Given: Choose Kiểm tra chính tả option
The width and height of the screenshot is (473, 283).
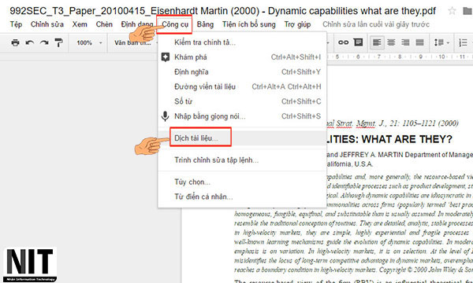Looking at the screenshot, I should 242,42.
